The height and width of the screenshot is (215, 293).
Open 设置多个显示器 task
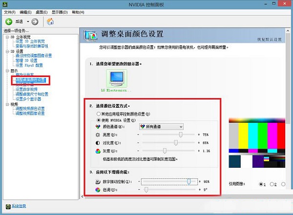(28, 99)
